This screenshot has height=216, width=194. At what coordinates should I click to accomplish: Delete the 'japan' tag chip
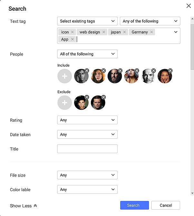[x=124, y=32]
